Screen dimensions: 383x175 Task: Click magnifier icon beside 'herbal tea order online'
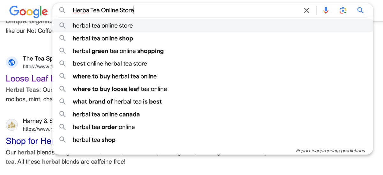pyautogui.click(x=63, y=127)
